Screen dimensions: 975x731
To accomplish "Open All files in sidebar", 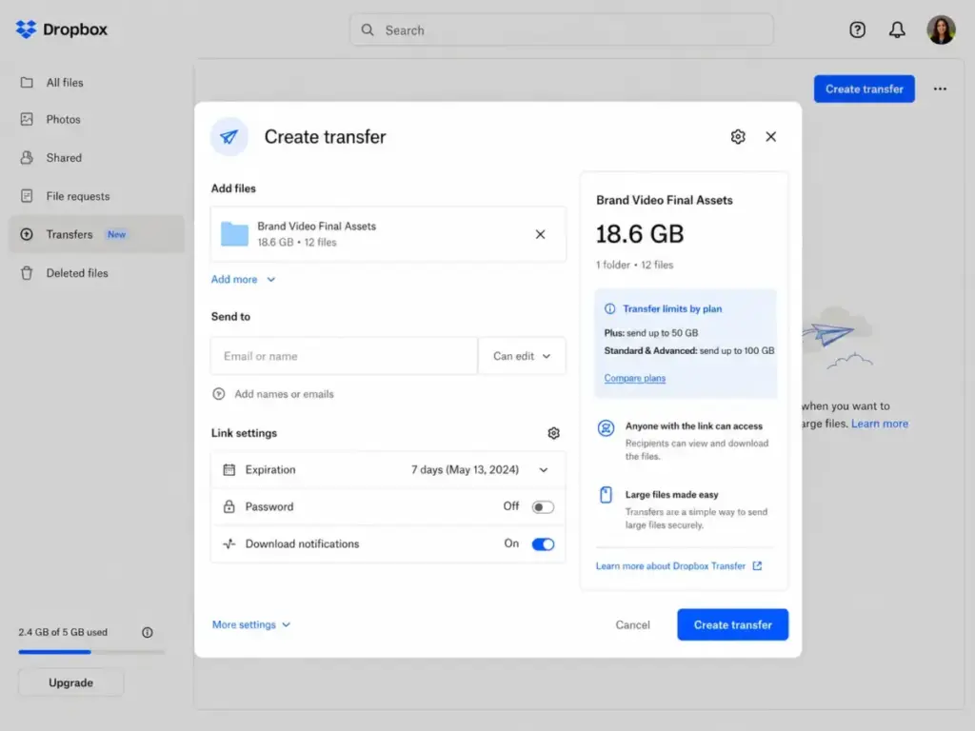I will coord(96,82).
